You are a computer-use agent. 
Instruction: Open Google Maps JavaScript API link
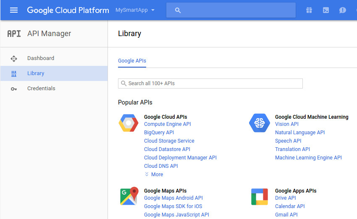(x=176, y=215)
